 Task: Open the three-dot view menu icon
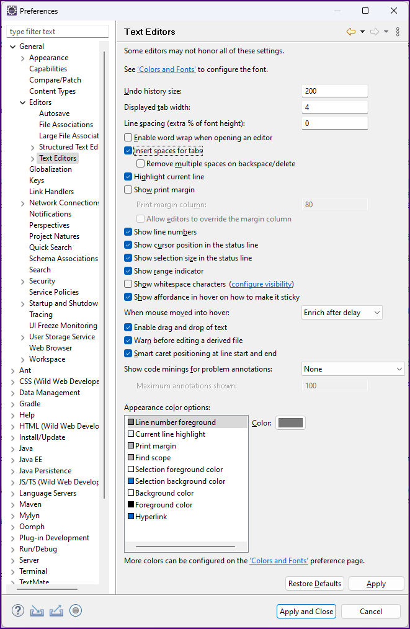point(398,32)
